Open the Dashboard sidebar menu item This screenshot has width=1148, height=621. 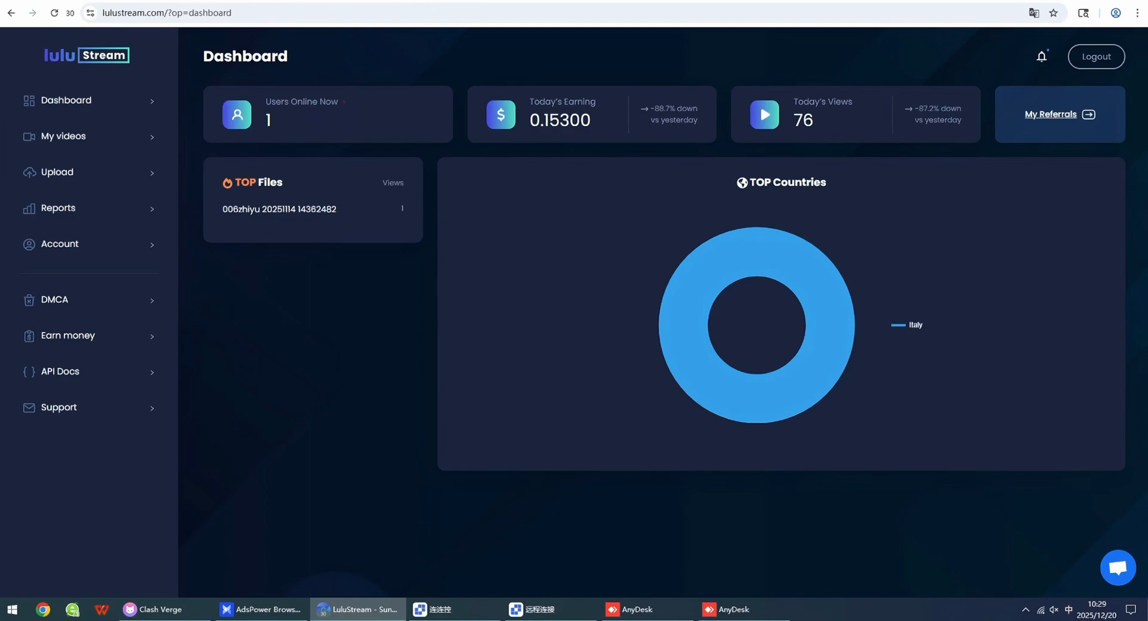88,100
